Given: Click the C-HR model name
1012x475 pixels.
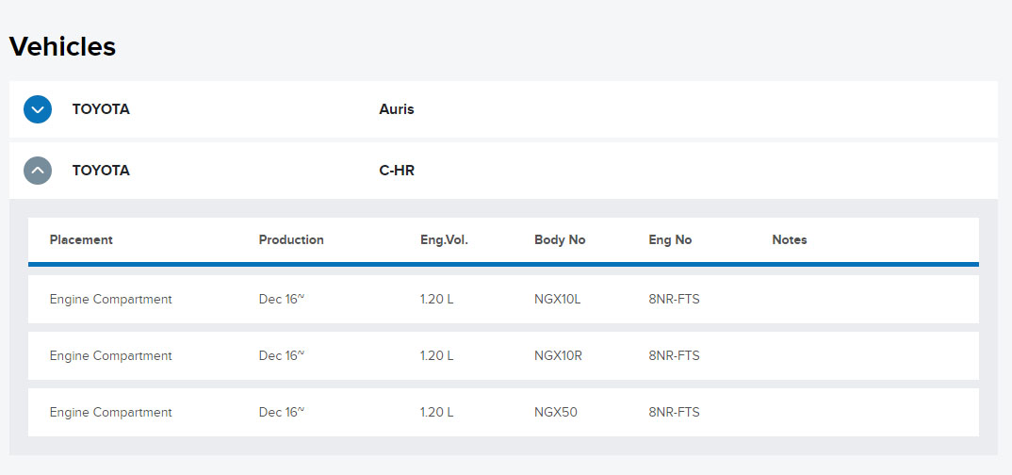Looking at the screenshot, I should pyautogui.click(x=397, y=171).
